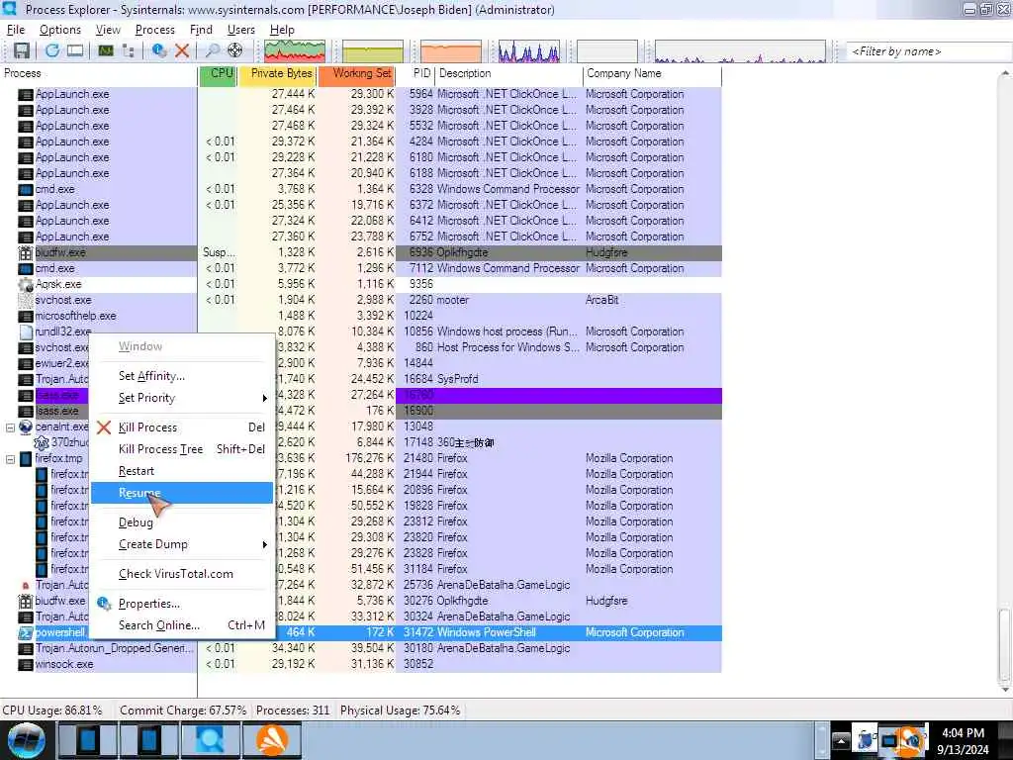Open the Help menu

coord(282,30)
